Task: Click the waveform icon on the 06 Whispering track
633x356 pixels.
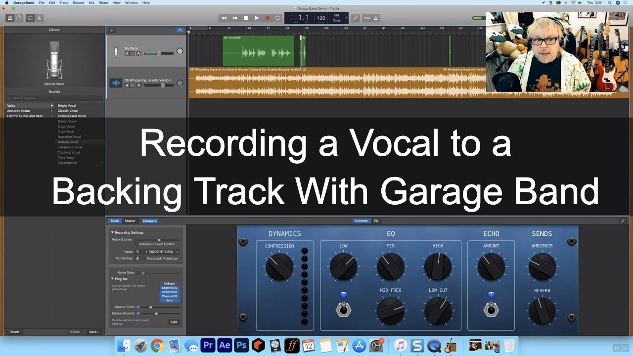Action: pyautogui.click(x=116, y=83)
